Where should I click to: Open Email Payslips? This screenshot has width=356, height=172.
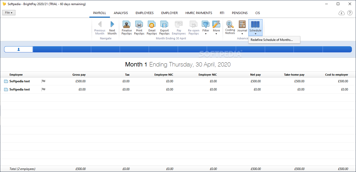click(152, 28)
